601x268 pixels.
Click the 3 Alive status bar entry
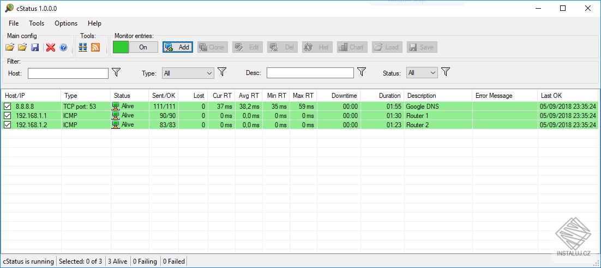tap(117, 261)
